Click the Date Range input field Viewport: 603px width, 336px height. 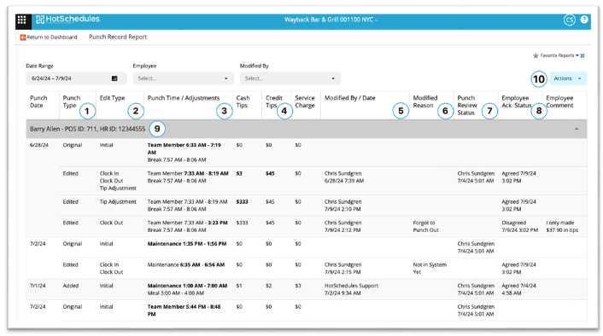pos(76,78)
